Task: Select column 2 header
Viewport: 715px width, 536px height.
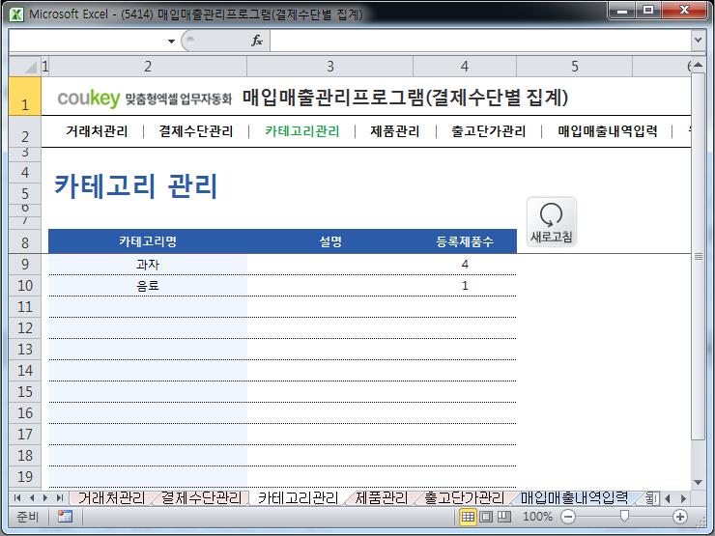Action: (148, 67)
